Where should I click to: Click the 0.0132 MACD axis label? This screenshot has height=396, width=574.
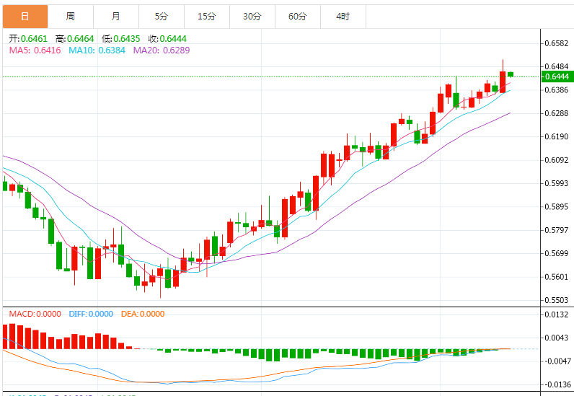pyautogui.click(x=557, y=314)
